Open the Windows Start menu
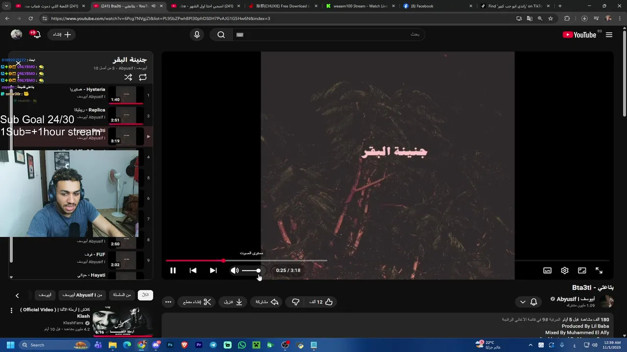Screen dimensions: 627x352 [10, 345]
